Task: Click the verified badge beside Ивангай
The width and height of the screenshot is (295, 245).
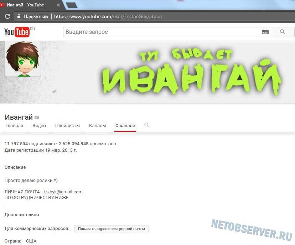Action: (x=37, y=118)
